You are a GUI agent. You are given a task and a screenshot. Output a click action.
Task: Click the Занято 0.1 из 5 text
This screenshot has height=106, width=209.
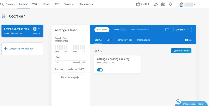click(79, 62)
